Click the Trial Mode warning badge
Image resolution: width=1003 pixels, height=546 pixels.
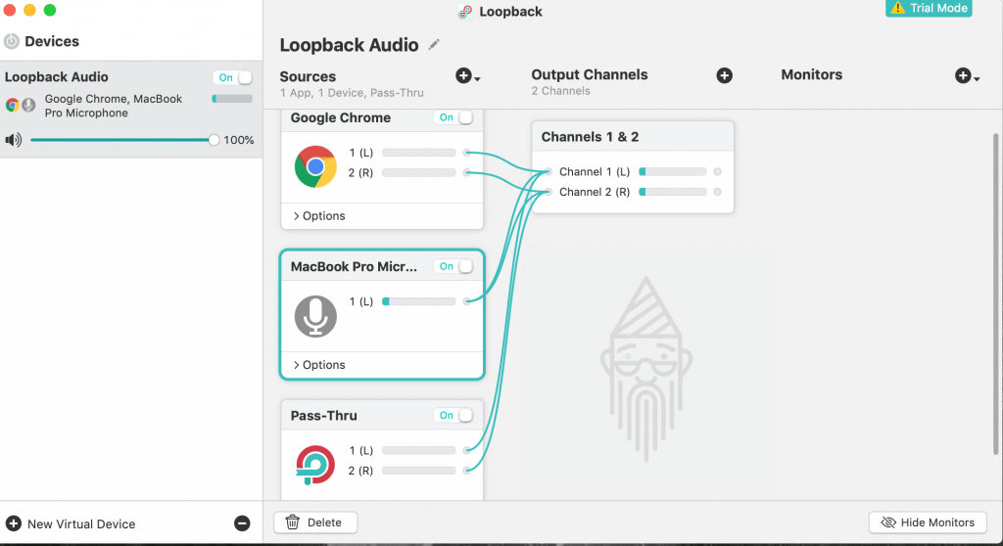929,8
